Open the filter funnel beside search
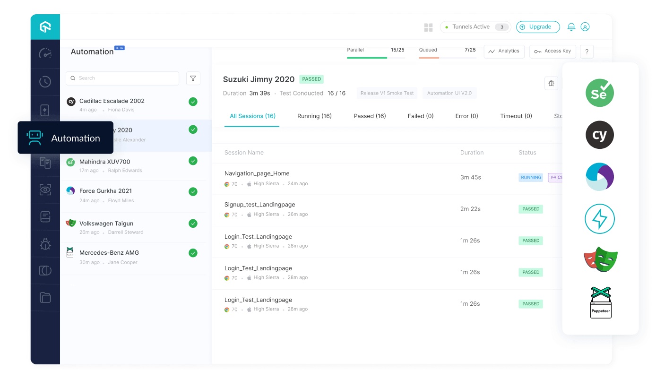The image size is (656, 379). pos(193,78)
